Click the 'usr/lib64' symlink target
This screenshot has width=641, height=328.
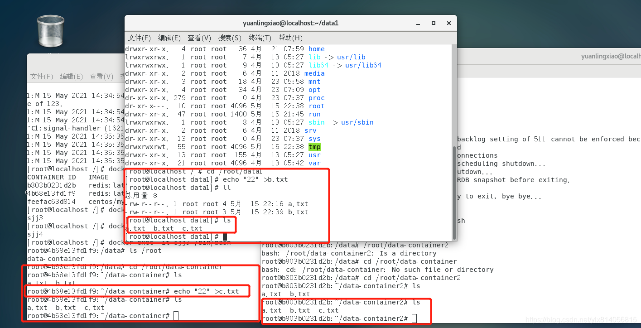pyautogui.click(x=363, y=65)
